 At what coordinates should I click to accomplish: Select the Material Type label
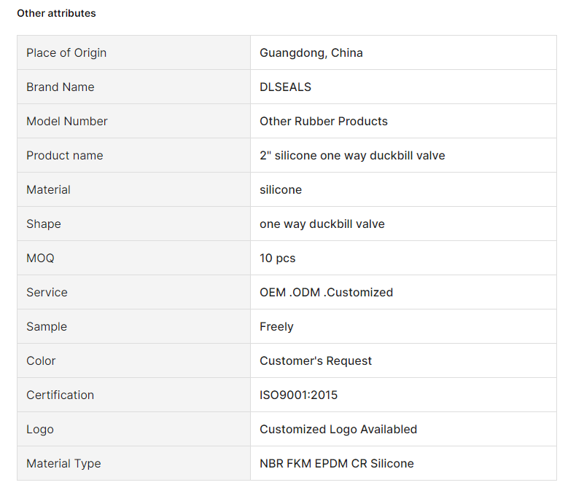(x=63, y=464)
